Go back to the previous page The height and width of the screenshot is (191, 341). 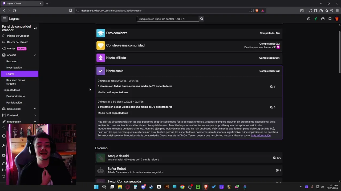pyautogui.click(x=4, y=11)
